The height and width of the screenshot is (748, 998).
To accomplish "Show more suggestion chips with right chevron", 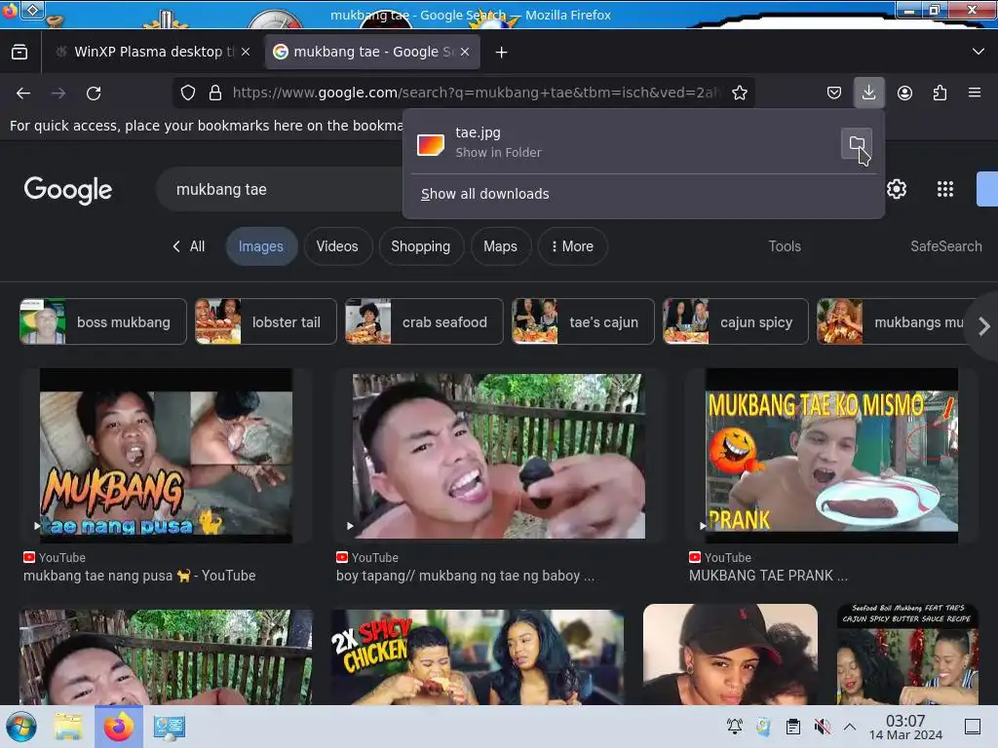I will coord(983,326).
